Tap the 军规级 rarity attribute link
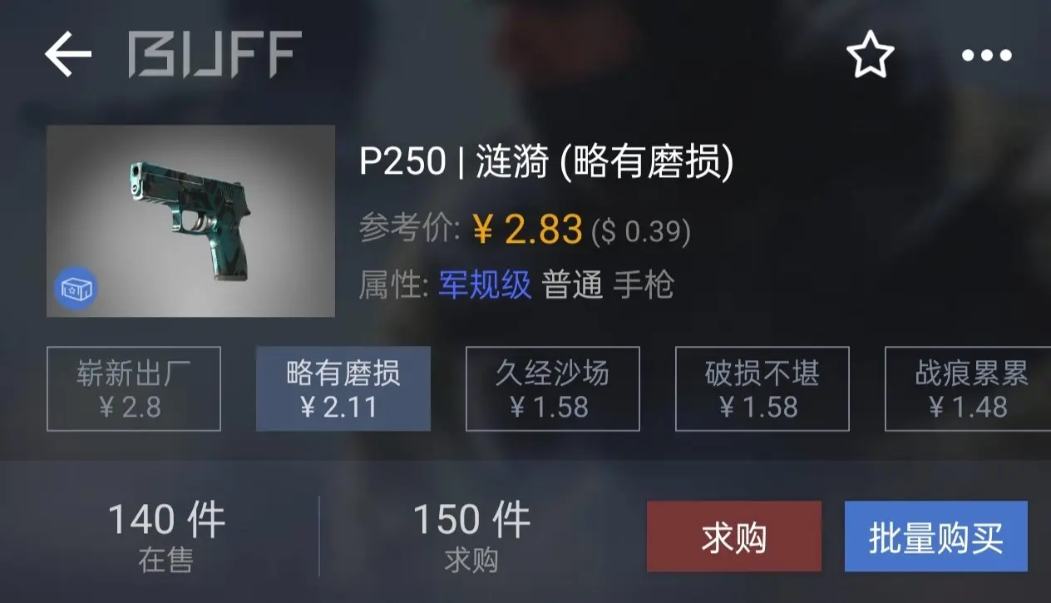The image size is (1051, 603). click(485, 285)
